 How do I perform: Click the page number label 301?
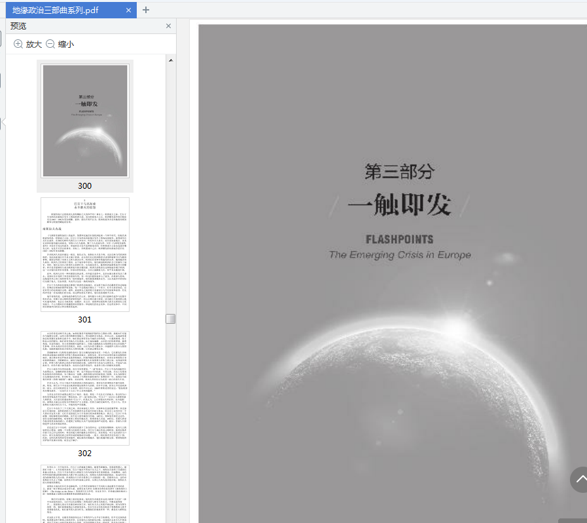(x=84, y=319)
